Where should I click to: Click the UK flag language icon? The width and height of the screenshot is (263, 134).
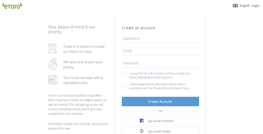coord(235,6)
